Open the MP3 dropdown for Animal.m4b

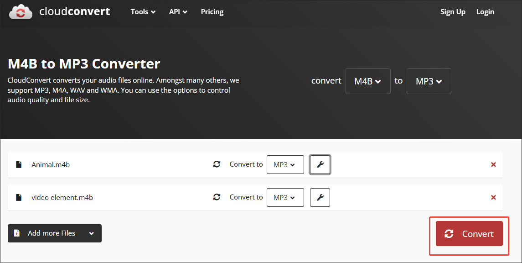(x=285, y=164)
